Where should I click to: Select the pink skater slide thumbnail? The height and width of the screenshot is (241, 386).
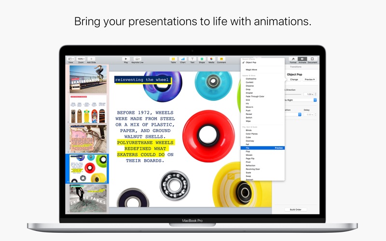click(x=88, y=139)
